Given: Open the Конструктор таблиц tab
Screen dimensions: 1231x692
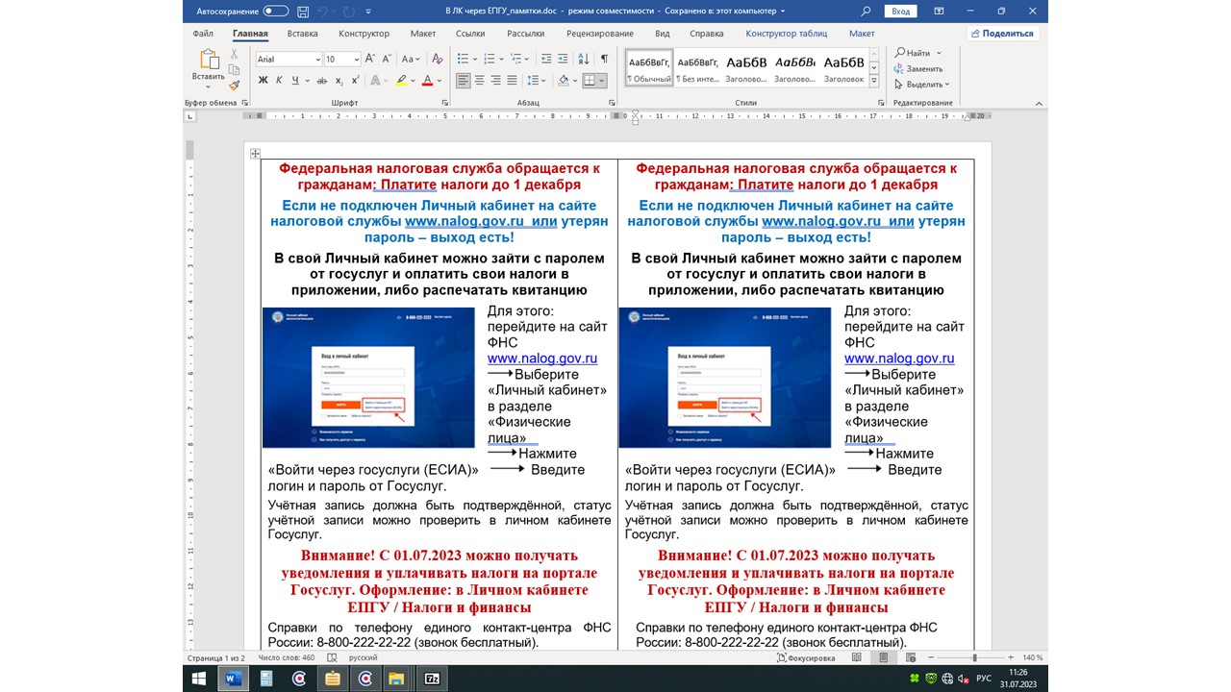Looking at the screenshot, I should tap(787, 34).
